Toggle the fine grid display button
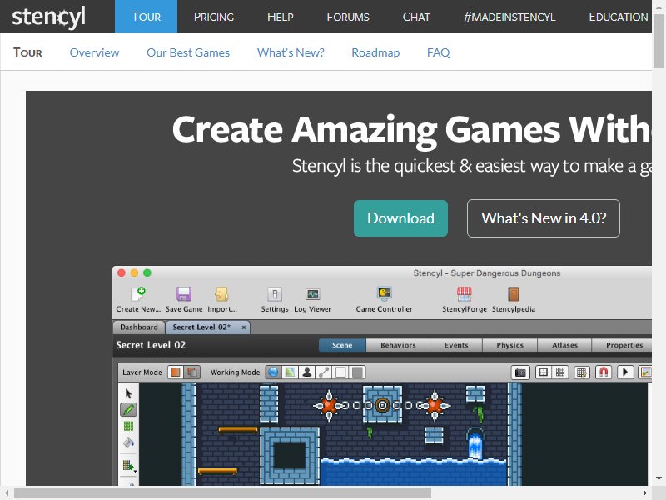The height and width of the screenshot is (500, 666). pos(560,372)
